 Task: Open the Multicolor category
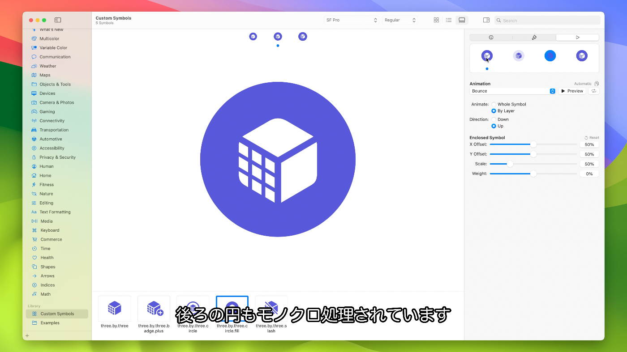[49, 39]
